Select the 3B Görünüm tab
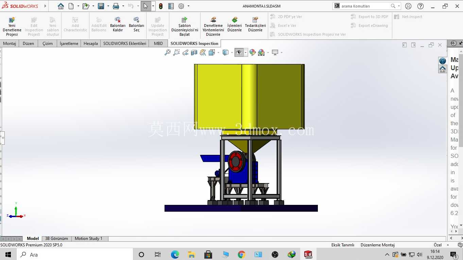This screenshot has width=463, height=260. pos(56,239)
